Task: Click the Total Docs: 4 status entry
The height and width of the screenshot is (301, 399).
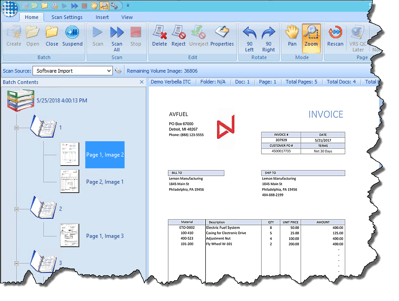Action: (341, 82)
